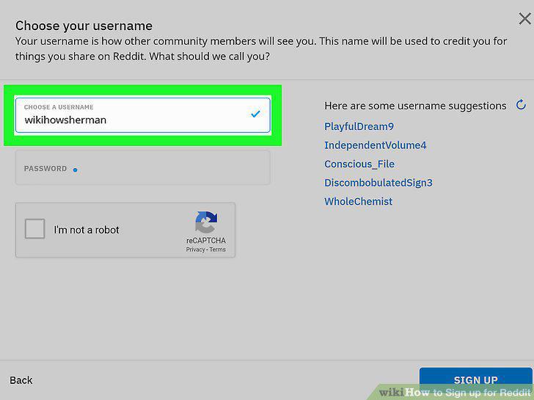
Task: Click the 'Choose your username' heading
Action: (x=84, y=26)
